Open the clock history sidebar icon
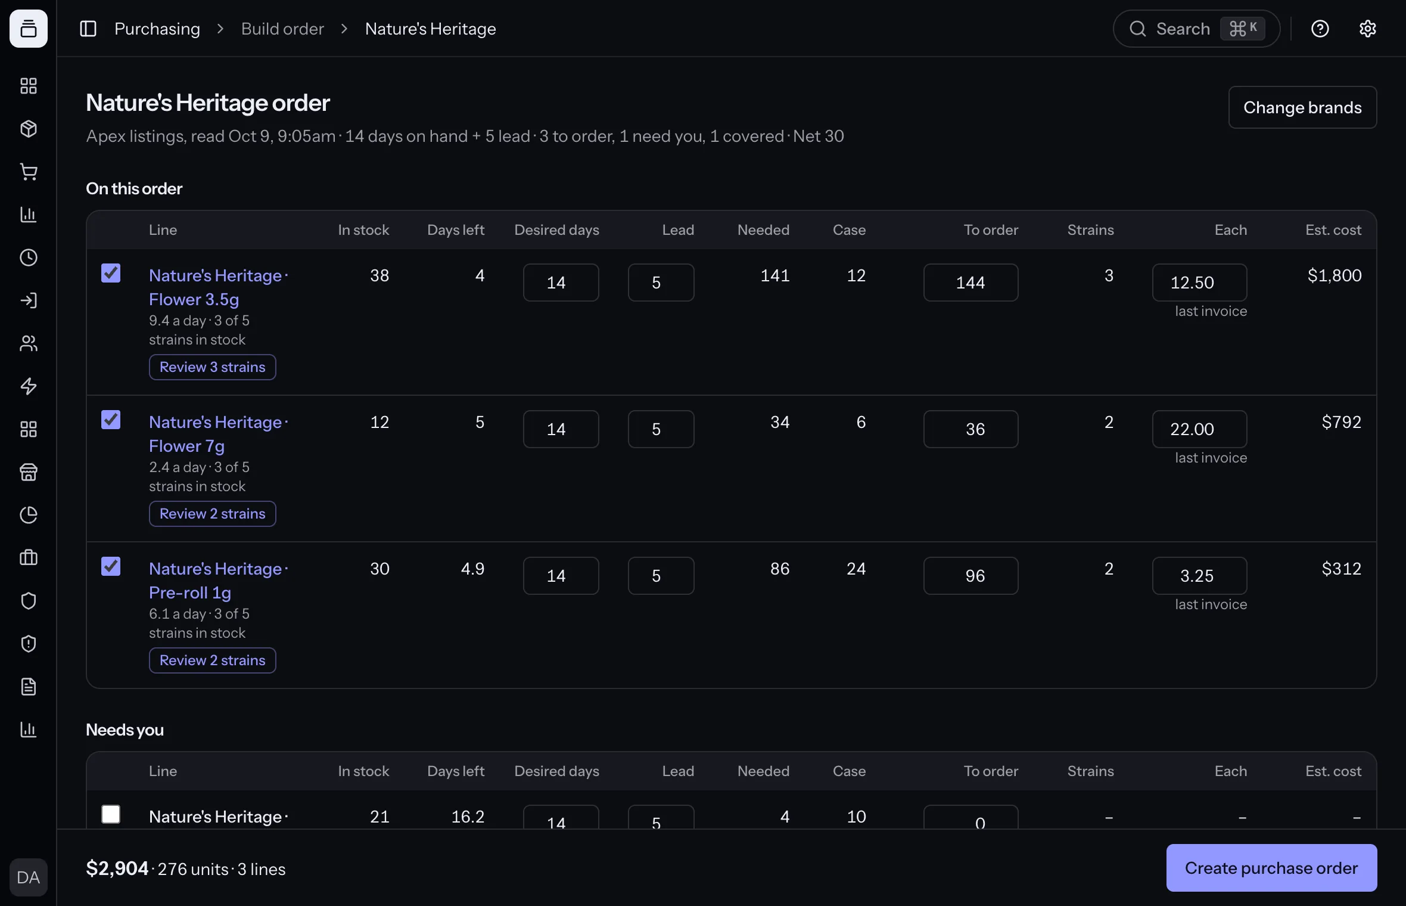This screenshot has width=1406, height=906. coord(29,257)
